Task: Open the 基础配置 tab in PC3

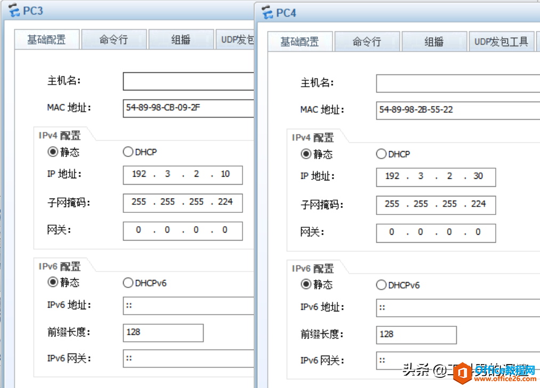Action: coord(47,39)
